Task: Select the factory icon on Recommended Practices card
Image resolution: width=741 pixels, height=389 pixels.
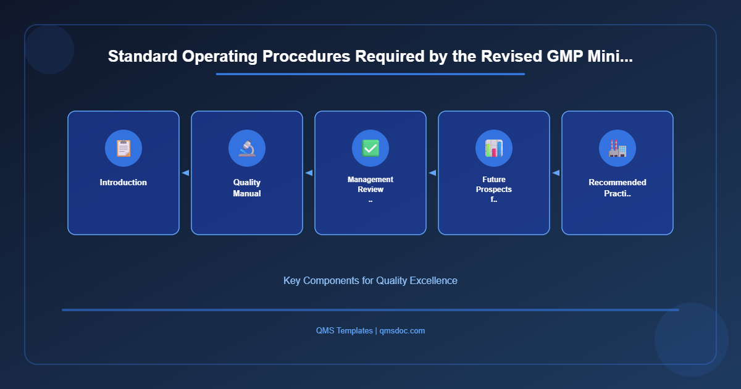Action: tap(617, 148)
